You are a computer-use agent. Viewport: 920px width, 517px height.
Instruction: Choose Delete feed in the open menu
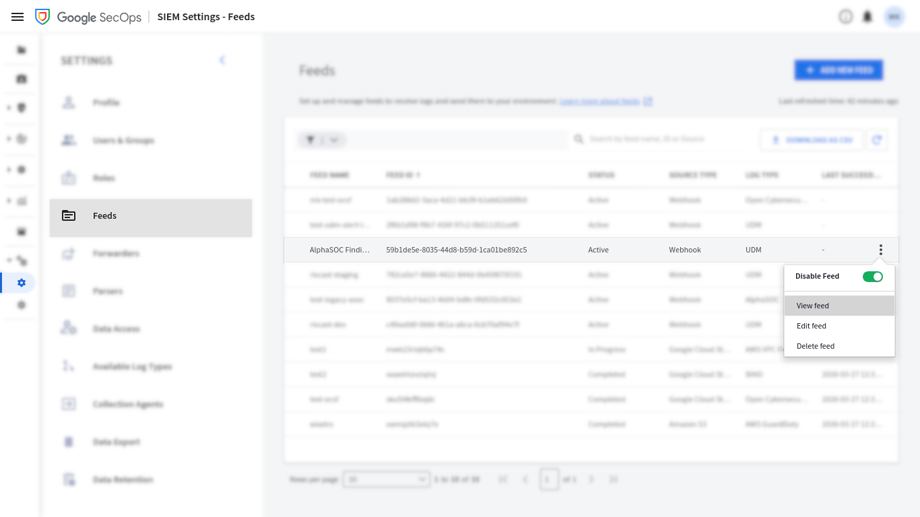click(815, 345)
